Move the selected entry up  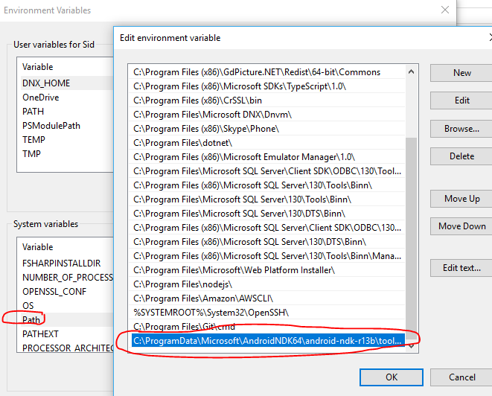pos(461,199)
